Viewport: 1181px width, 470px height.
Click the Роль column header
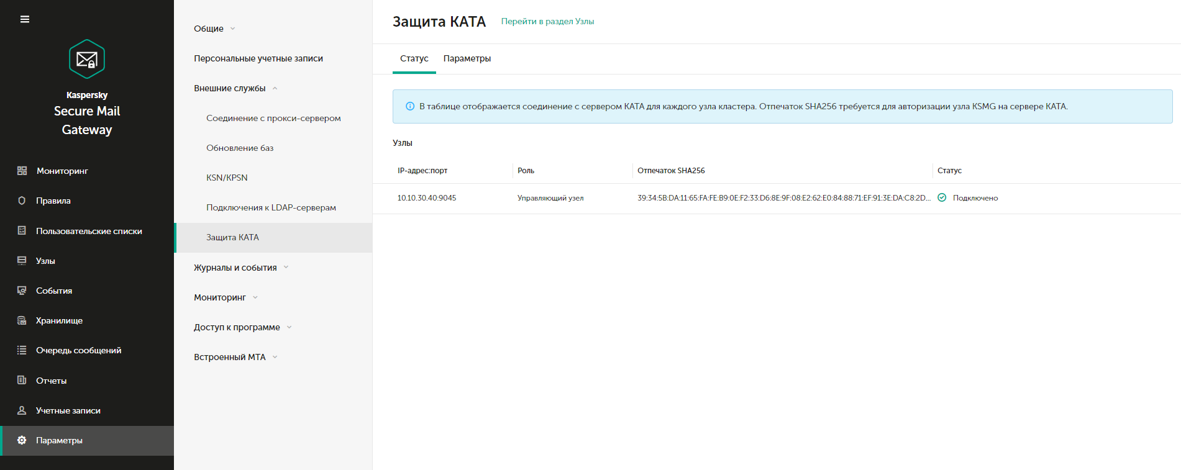(x=526, y=171)
